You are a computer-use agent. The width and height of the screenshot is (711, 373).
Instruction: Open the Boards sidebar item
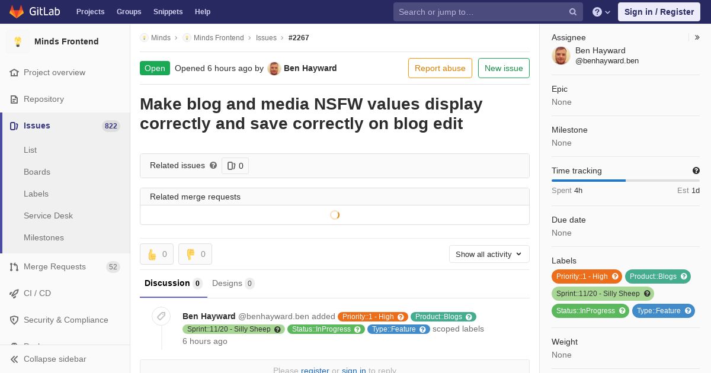(37, 172)
